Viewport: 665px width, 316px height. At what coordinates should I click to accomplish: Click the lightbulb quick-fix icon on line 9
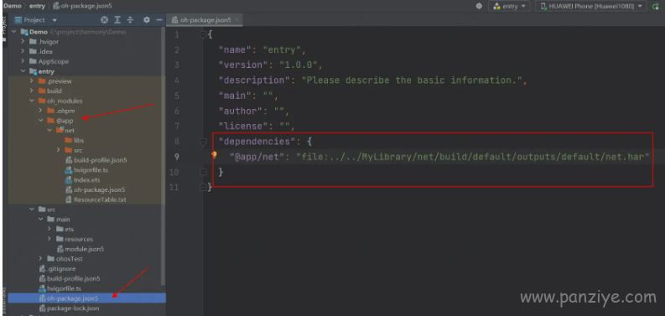pyautogui.click(x=214, y=155)
